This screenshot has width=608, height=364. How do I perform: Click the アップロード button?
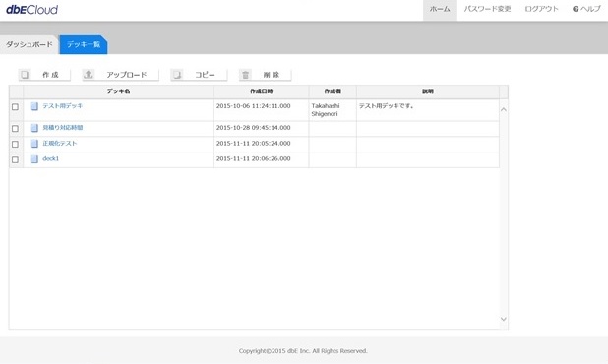point(121,75)
